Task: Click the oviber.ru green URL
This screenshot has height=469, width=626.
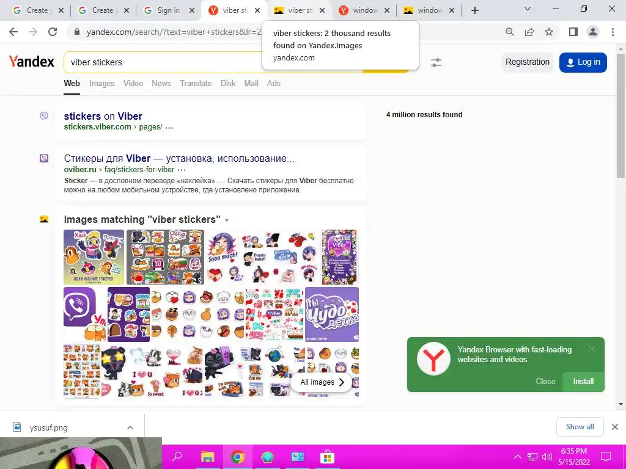Action: coord(119,170)
